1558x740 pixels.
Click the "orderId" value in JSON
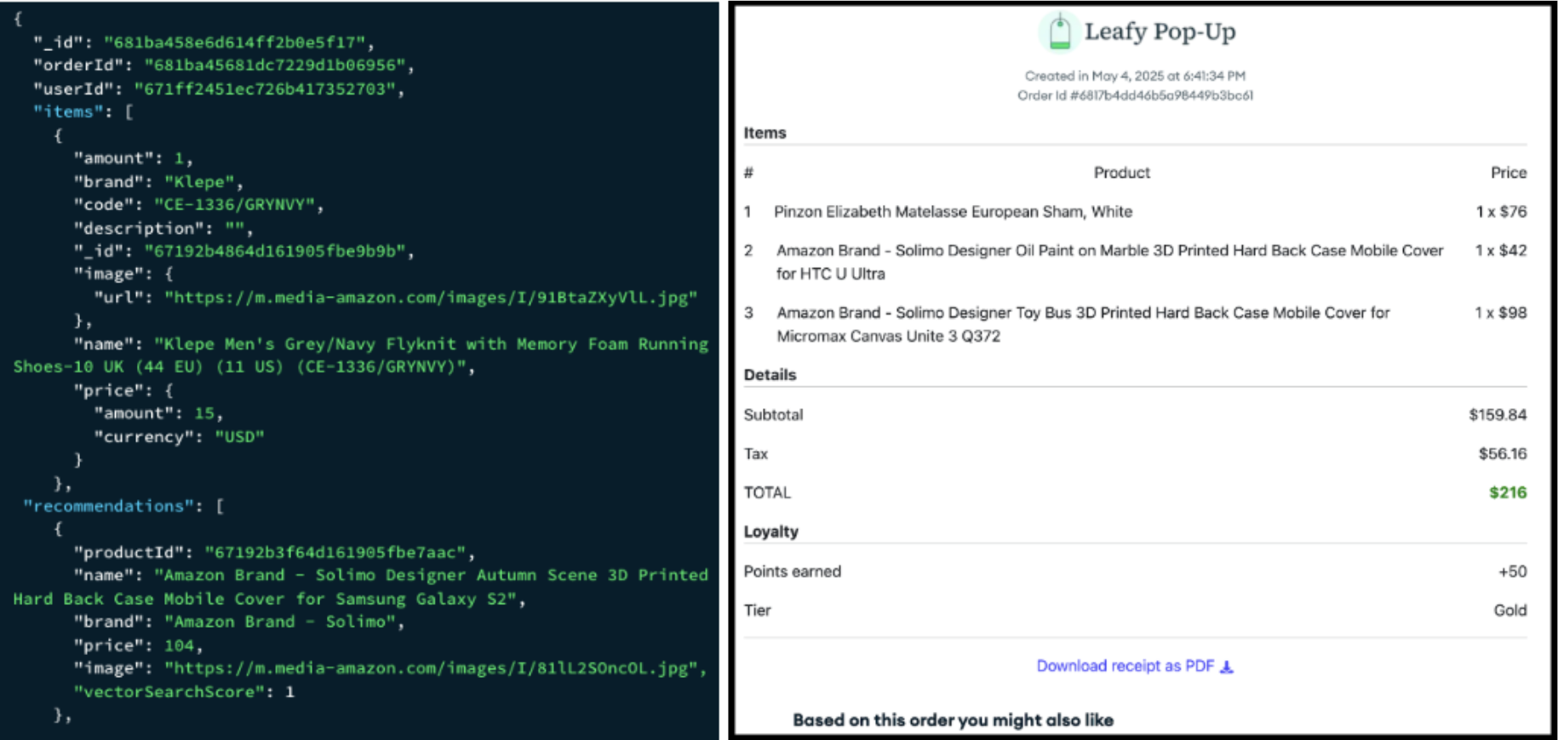(274, 65)
